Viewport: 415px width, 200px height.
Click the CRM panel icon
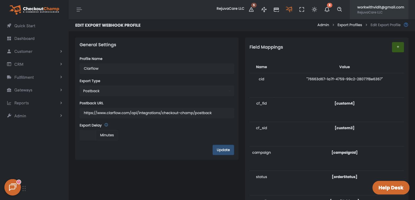click(9, 64)
